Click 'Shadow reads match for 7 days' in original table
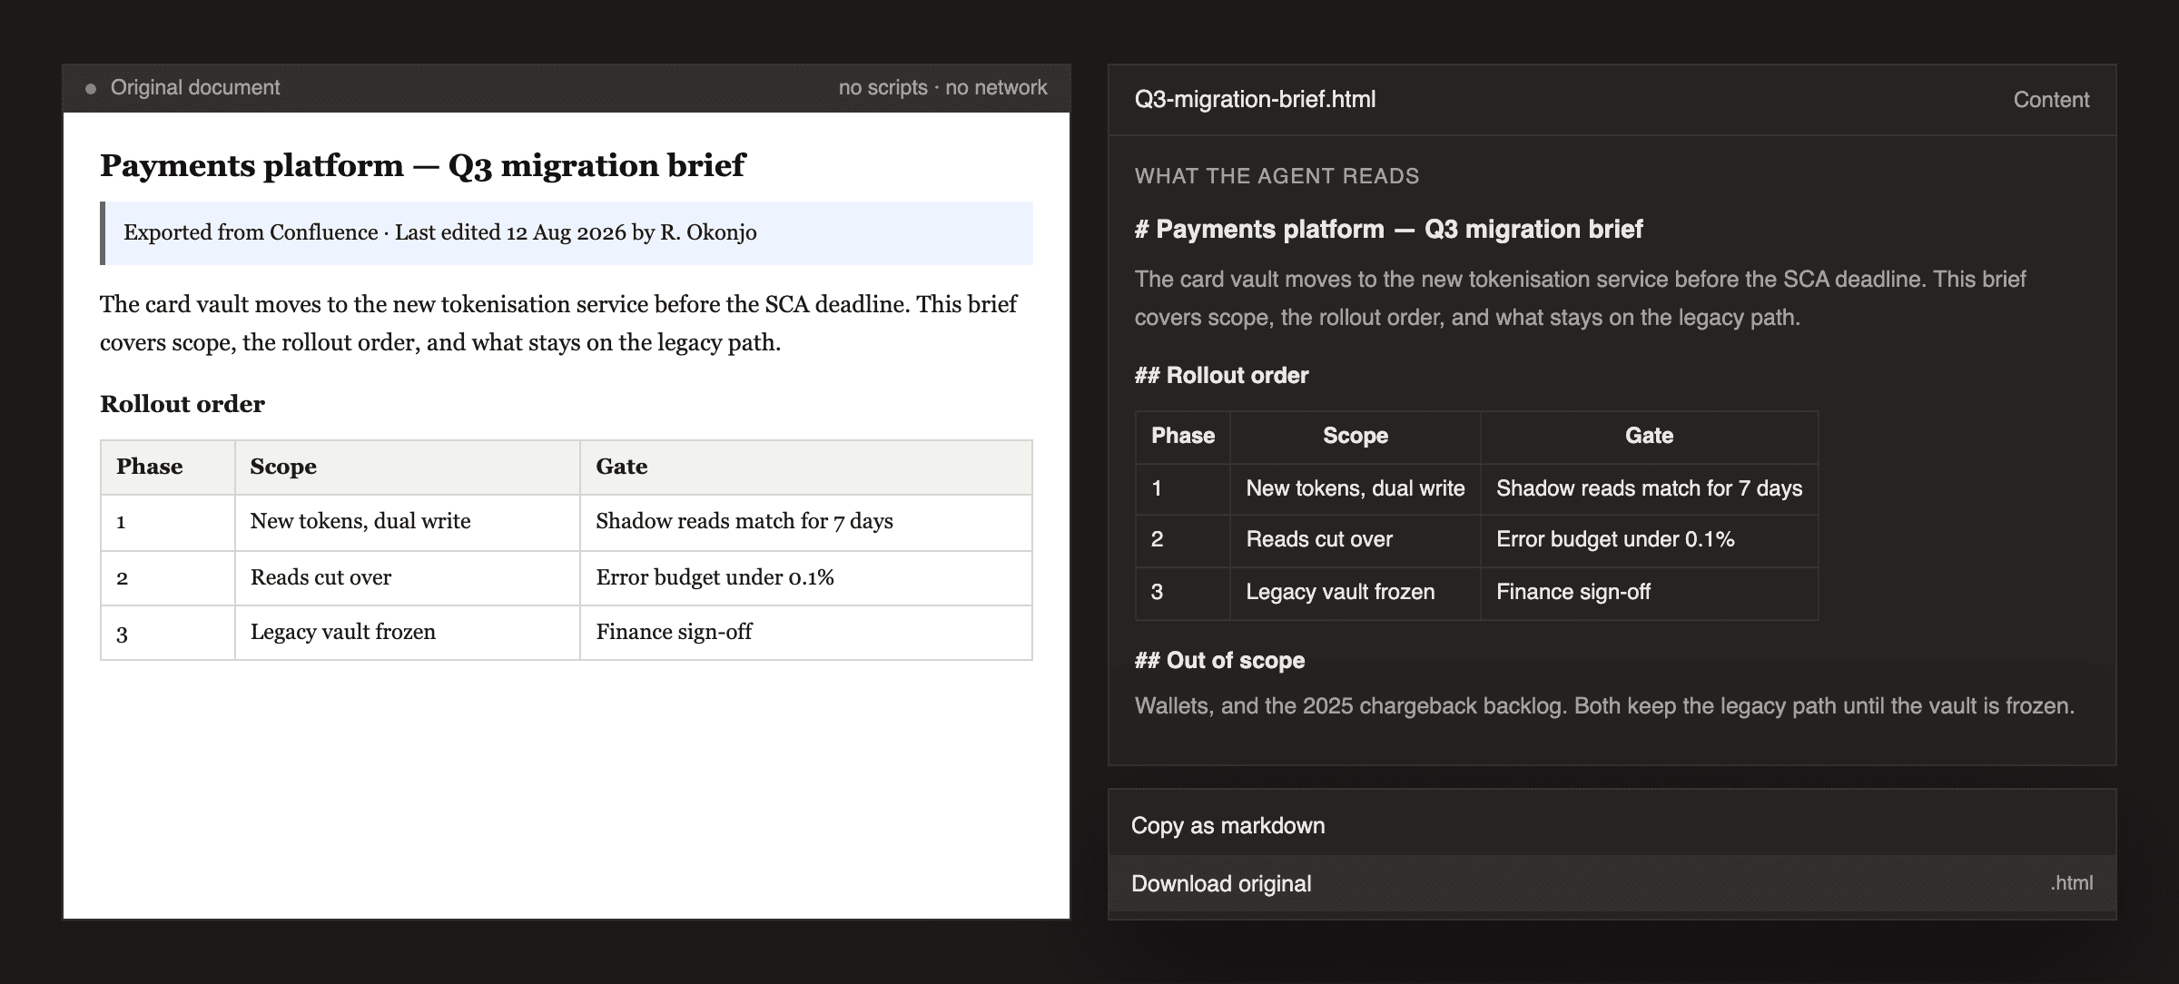Viewport: 2179px width, 984px height. [x=744, y=521]
